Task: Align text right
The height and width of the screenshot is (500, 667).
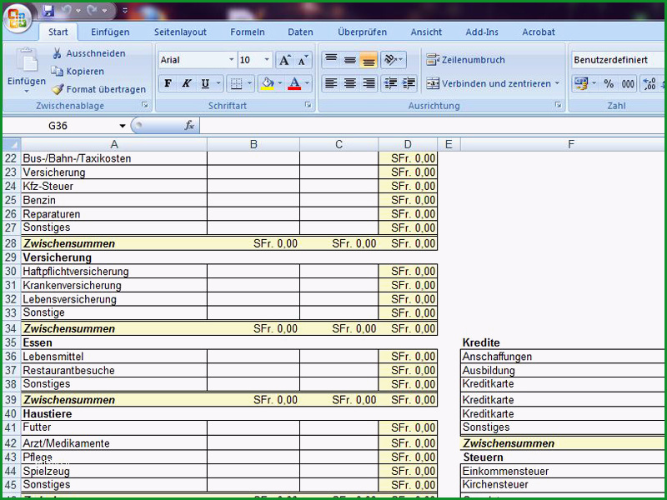Action: (369, 83)
